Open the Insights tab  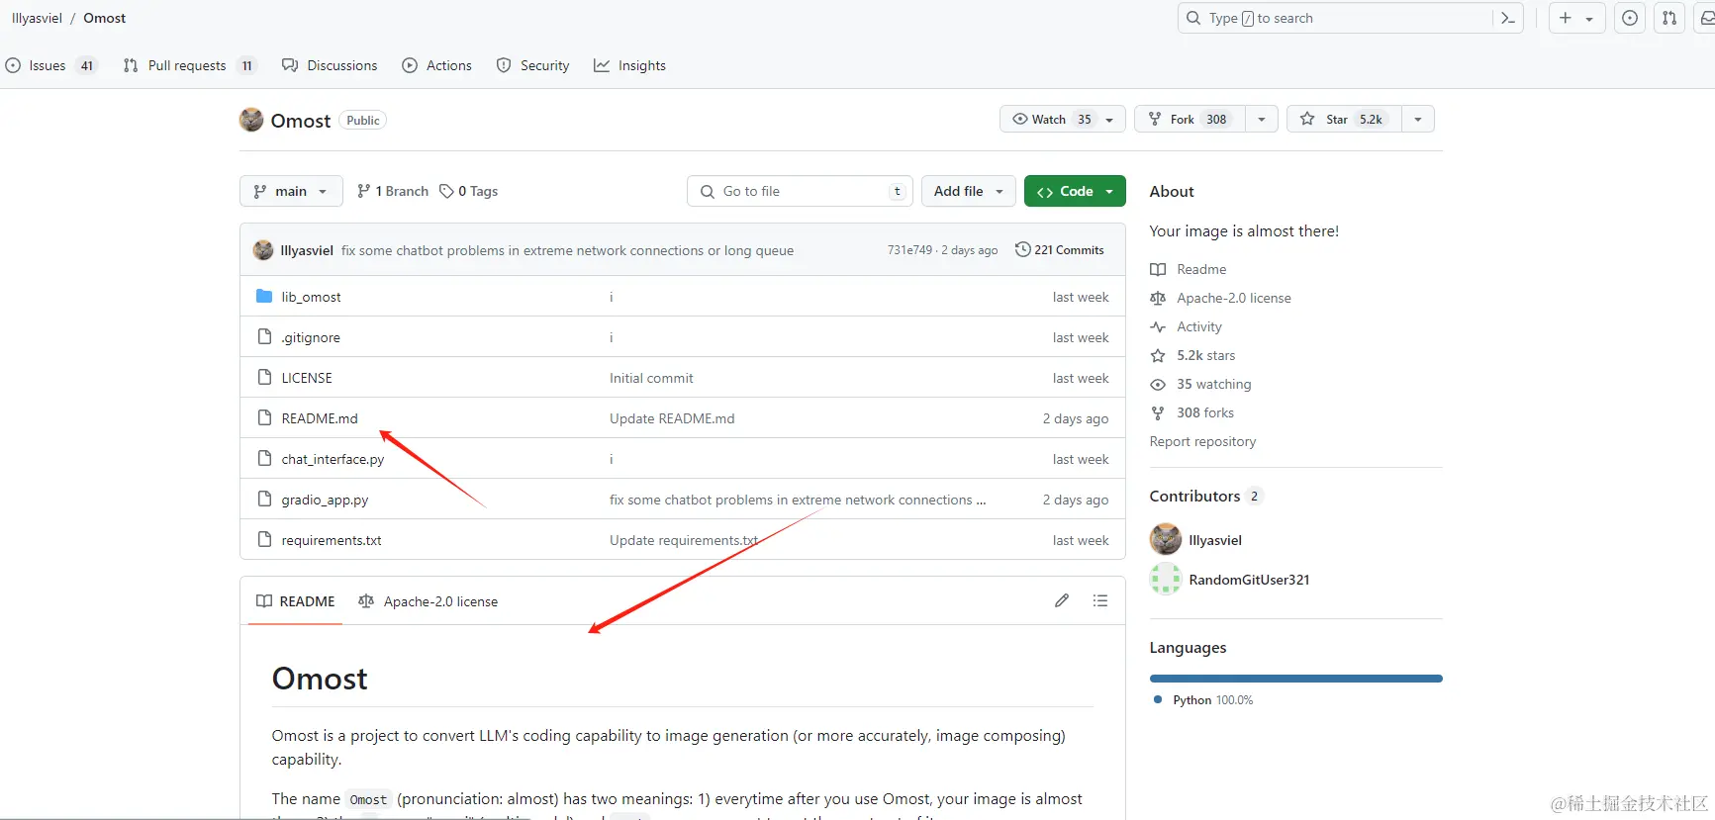(x=629, y=65)
